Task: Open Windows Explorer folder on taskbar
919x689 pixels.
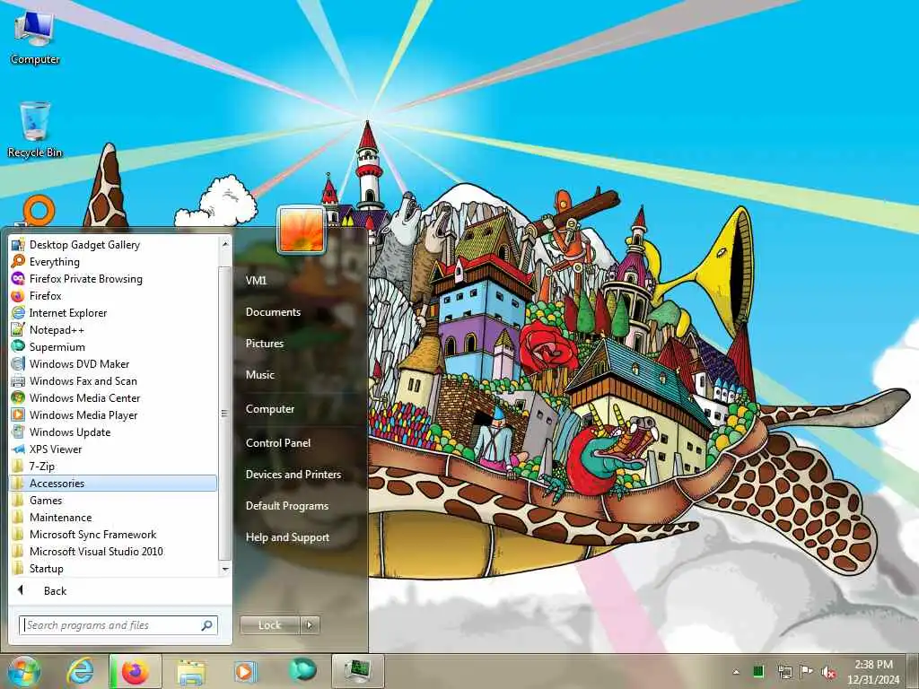Action: point(191,671)
